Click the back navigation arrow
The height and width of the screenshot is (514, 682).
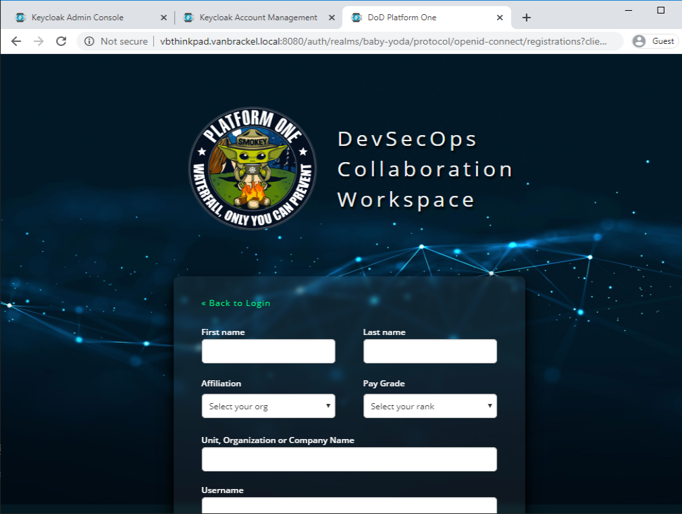click(x=16, y=41)
